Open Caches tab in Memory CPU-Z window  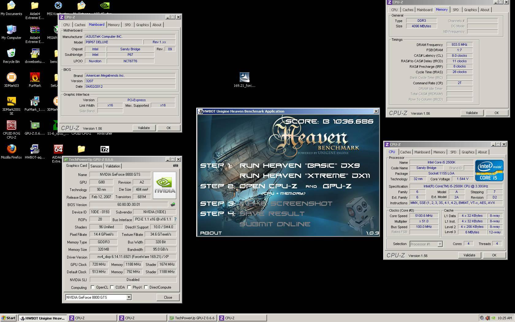(x=408, y=10)
